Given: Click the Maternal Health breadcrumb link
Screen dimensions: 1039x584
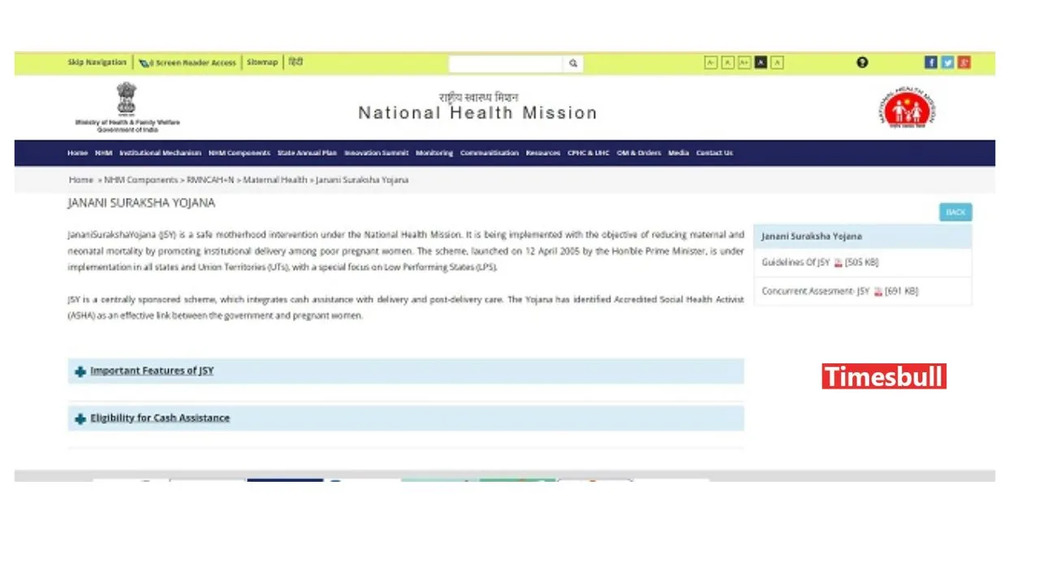Looking at the screenshot, I should (275, 180).
